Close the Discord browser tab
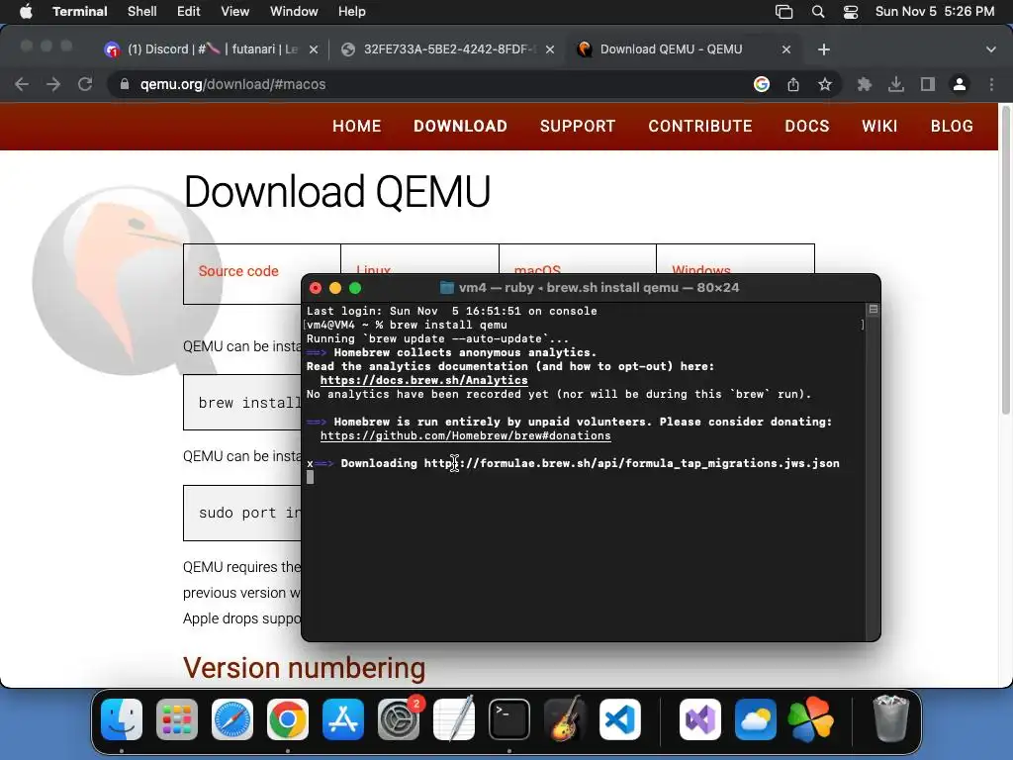 [x=314, y=49]
